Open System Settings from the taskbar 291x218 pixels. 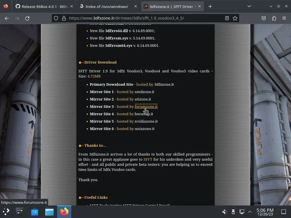pyautogui.click(x=20, y=211)
